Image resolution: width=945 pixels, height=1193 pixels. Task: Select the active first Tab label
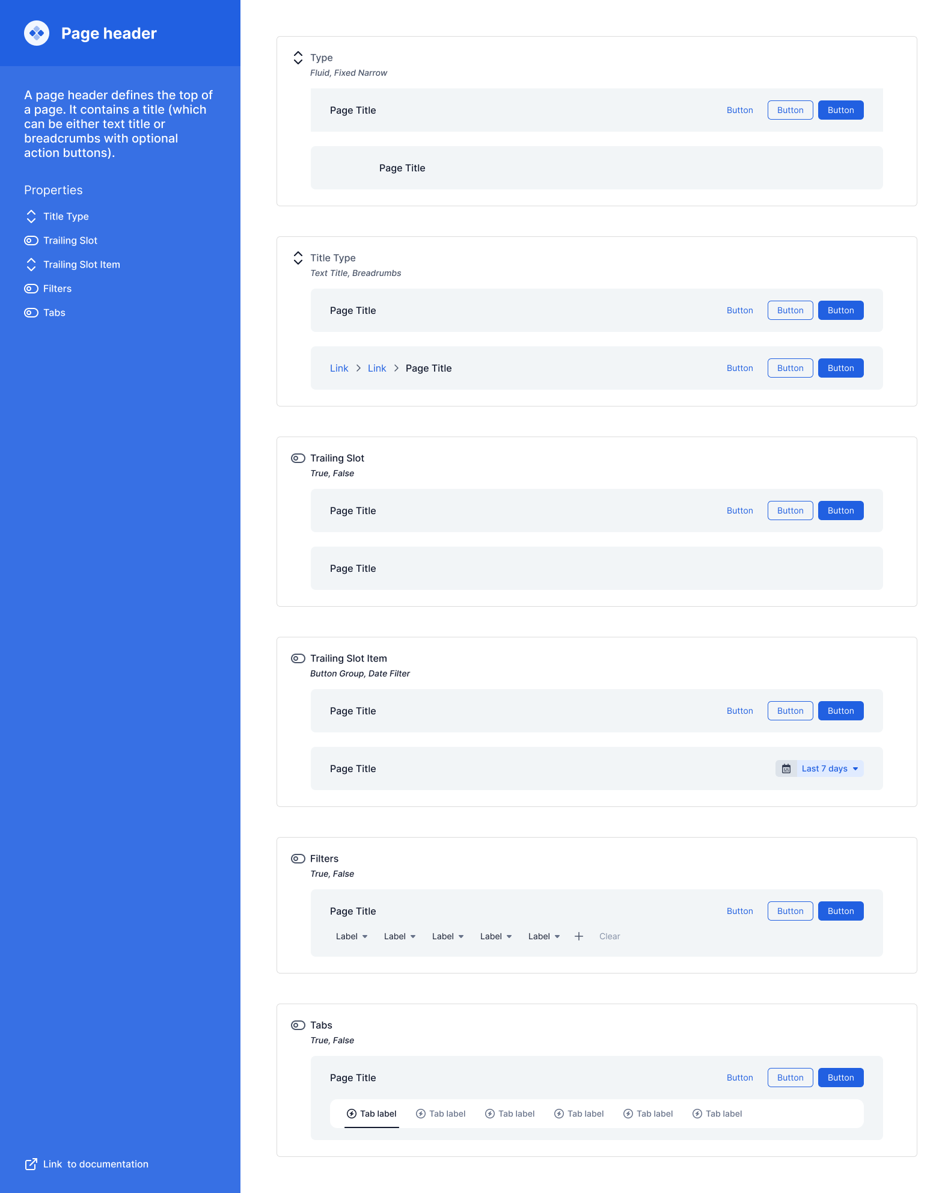[372, 1114]
